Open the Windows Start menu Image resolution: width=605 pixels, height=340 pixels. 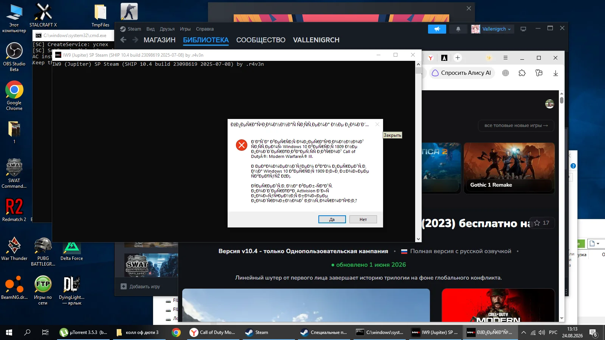(x=9, y=332)
